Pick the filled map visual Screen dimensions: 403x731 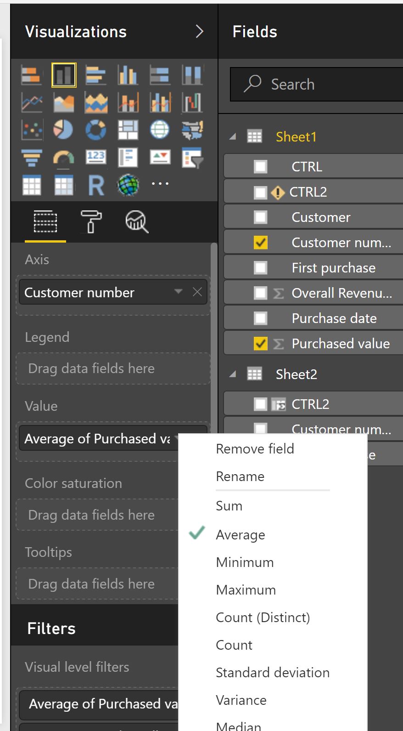click(x=192, y=130)
